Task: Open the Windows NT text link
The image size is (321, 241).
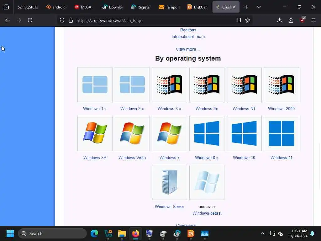Action: click(x=244, y=109)
